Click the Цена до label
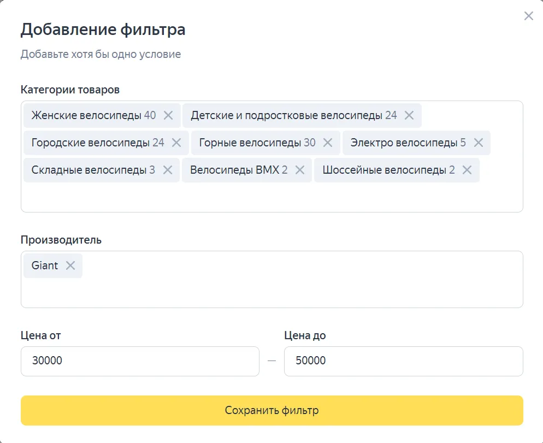The height and width of the screenshot is (443, 543). point(305,335)
